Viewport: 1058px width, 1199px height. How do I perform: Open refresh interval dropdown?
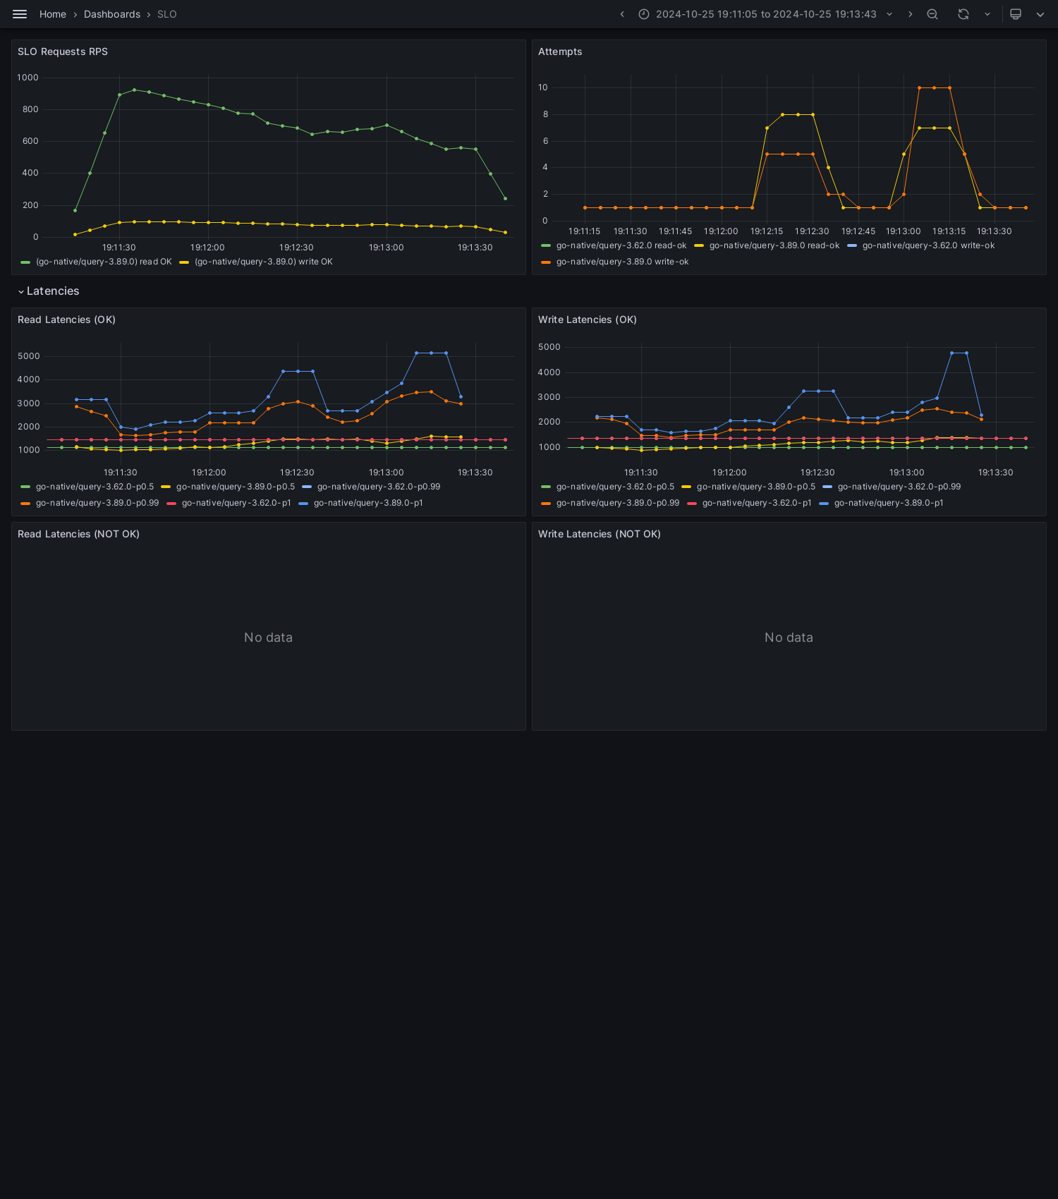(x=987, y=14)
